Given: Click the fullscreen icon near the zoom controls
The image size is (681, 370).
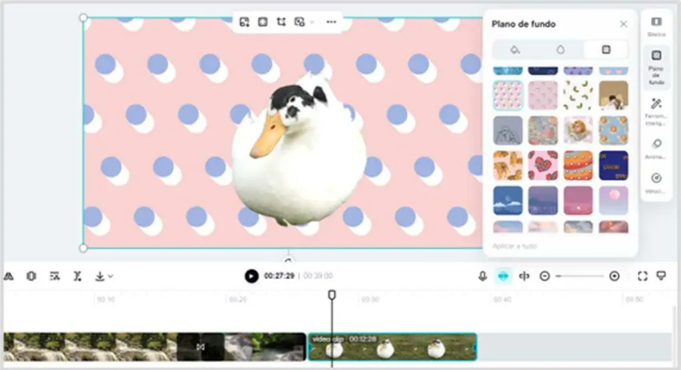Looking at the screenshot, I should 642,276.
